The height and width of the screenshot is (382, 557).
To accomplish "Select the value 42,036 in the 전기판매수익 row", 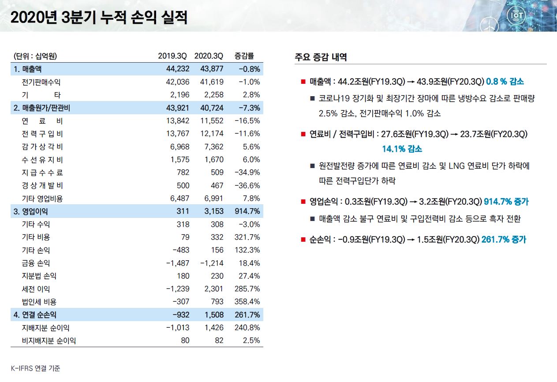I will 177,82.
